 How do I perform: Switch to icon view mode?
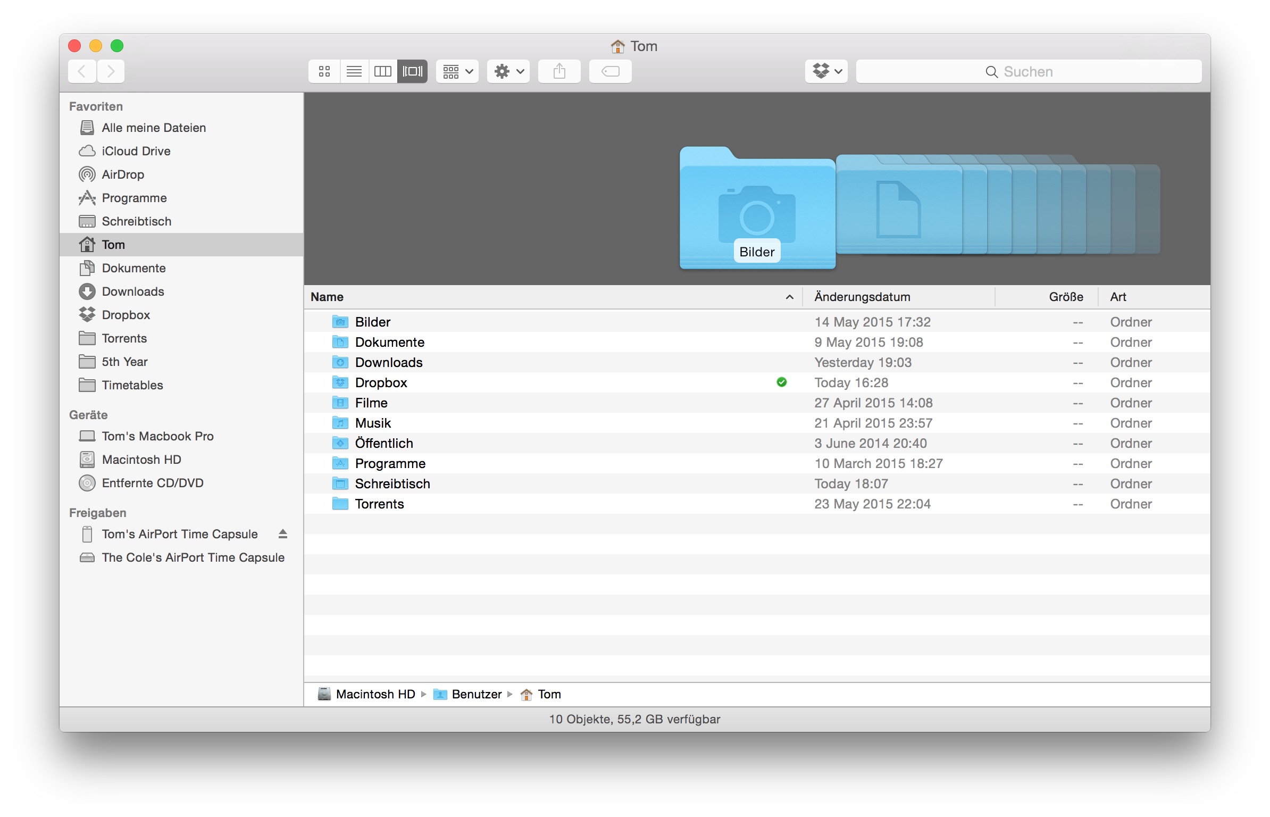[324, 71]
